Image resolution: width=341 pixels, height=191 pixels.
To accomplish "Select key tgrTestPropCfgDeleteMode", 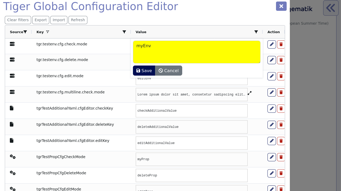I will [x=61, y=173].
